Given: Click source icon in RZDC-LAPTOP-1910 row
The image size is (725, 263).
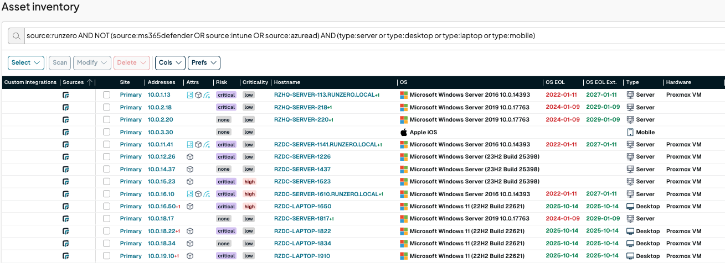Looking at the screenshot, I should pos(66,256).
